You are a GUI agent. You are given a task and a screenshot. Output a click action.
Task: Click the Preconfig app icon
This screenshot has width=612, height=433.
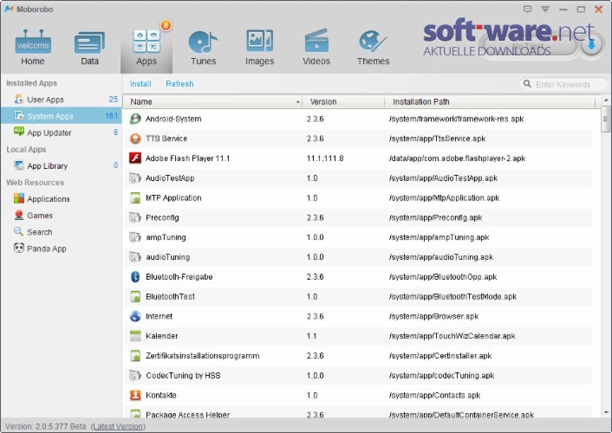pyautogui.click(x=135, y=217)
